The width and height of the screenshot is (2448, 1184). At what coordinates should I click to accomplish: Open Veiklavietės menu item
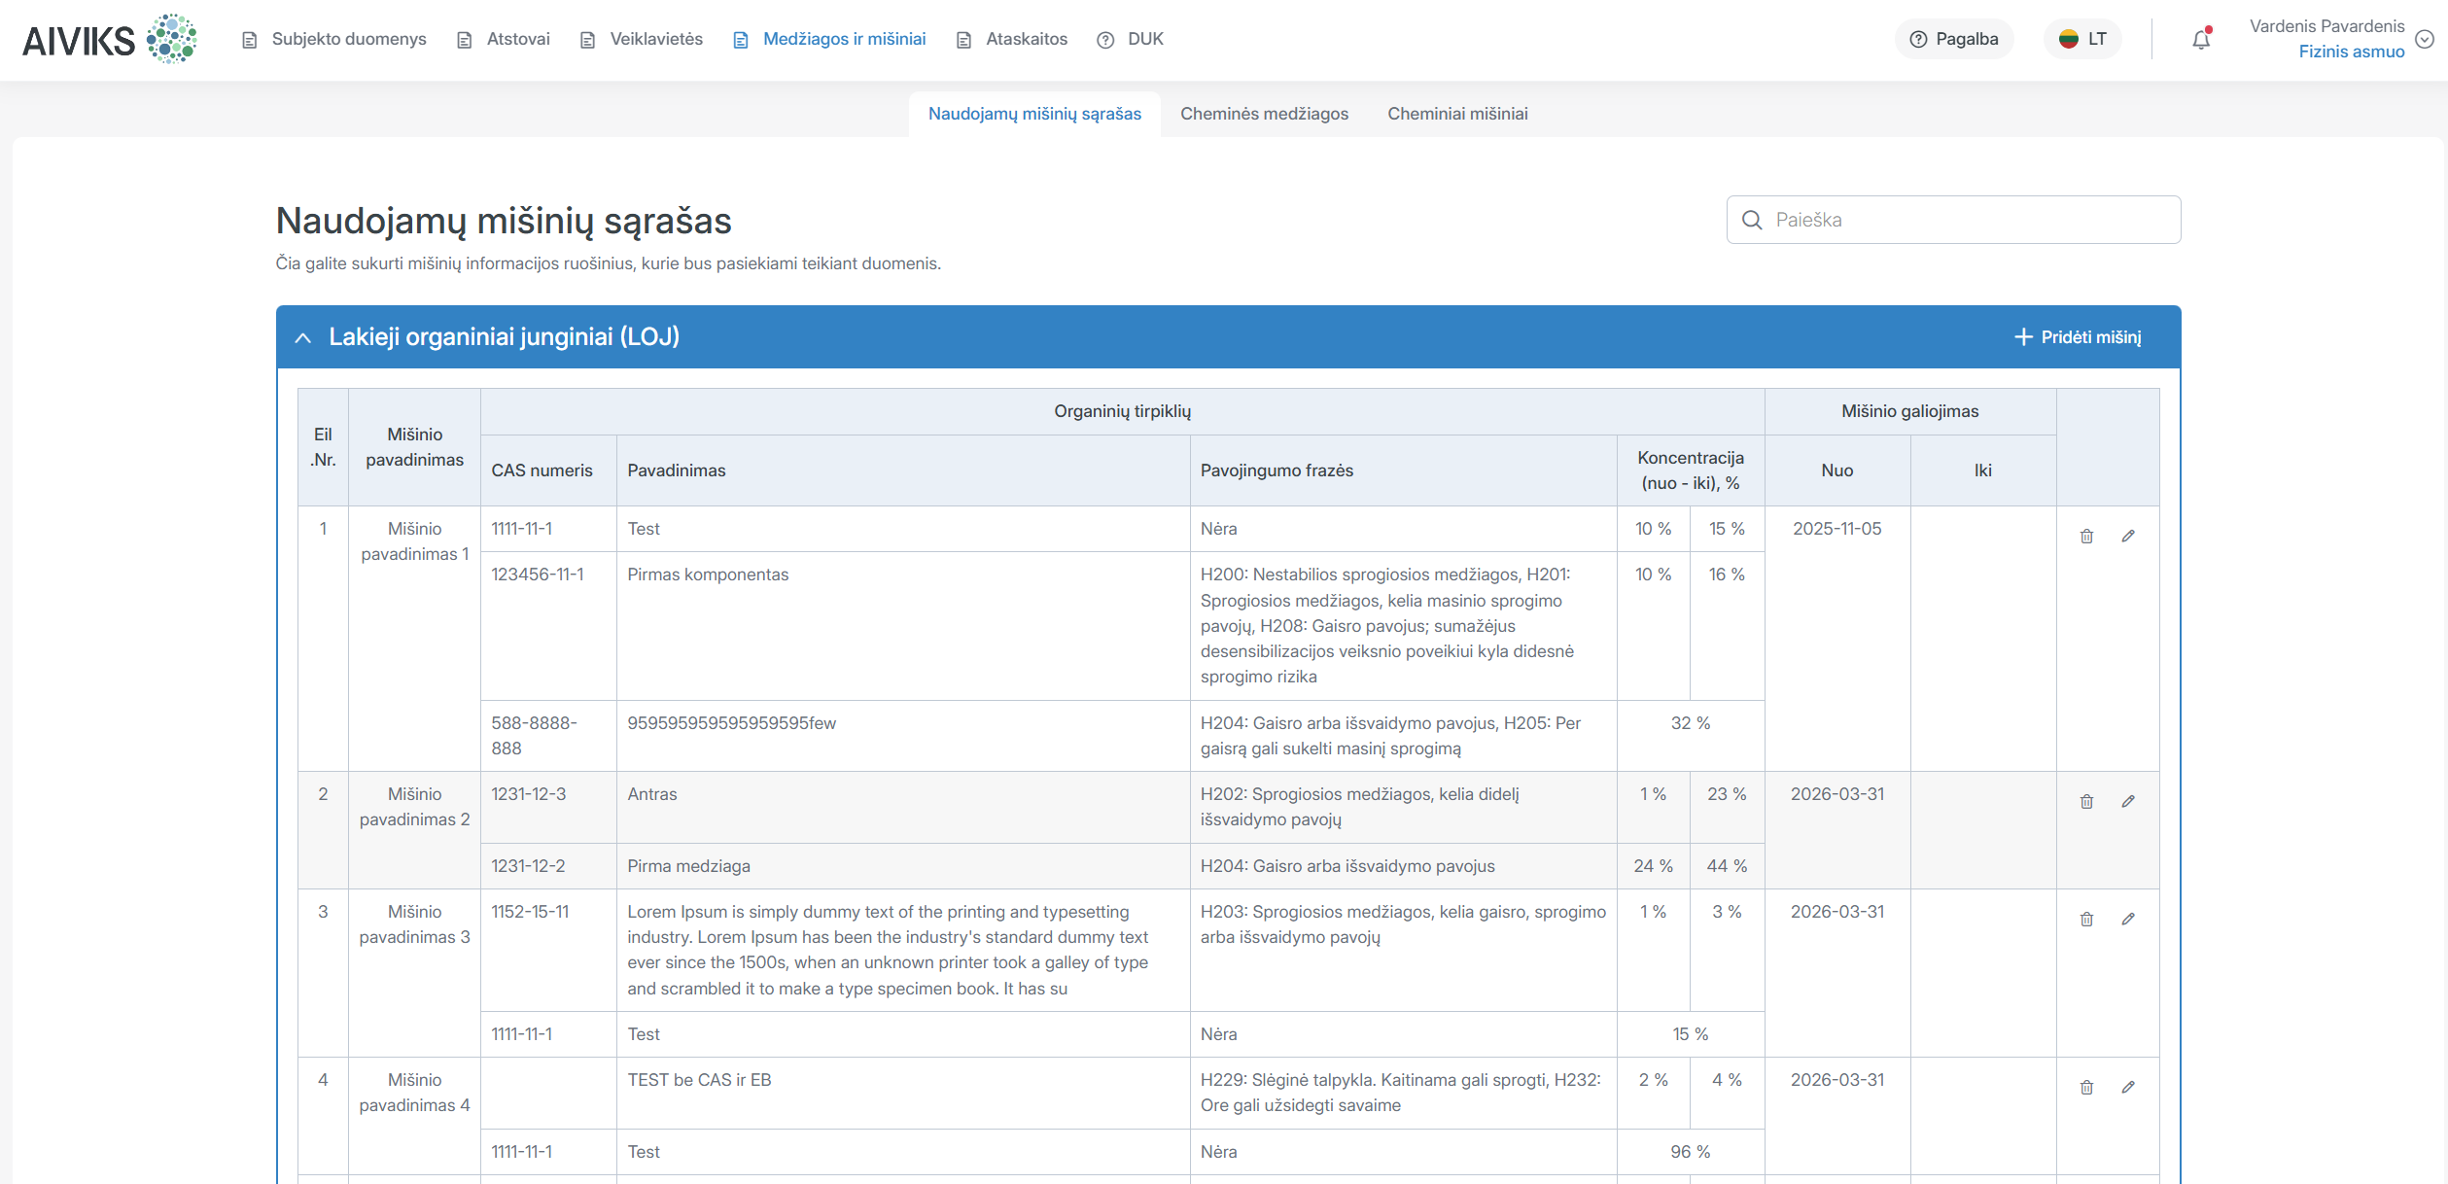pyautogui.click(x=642, y=39)
